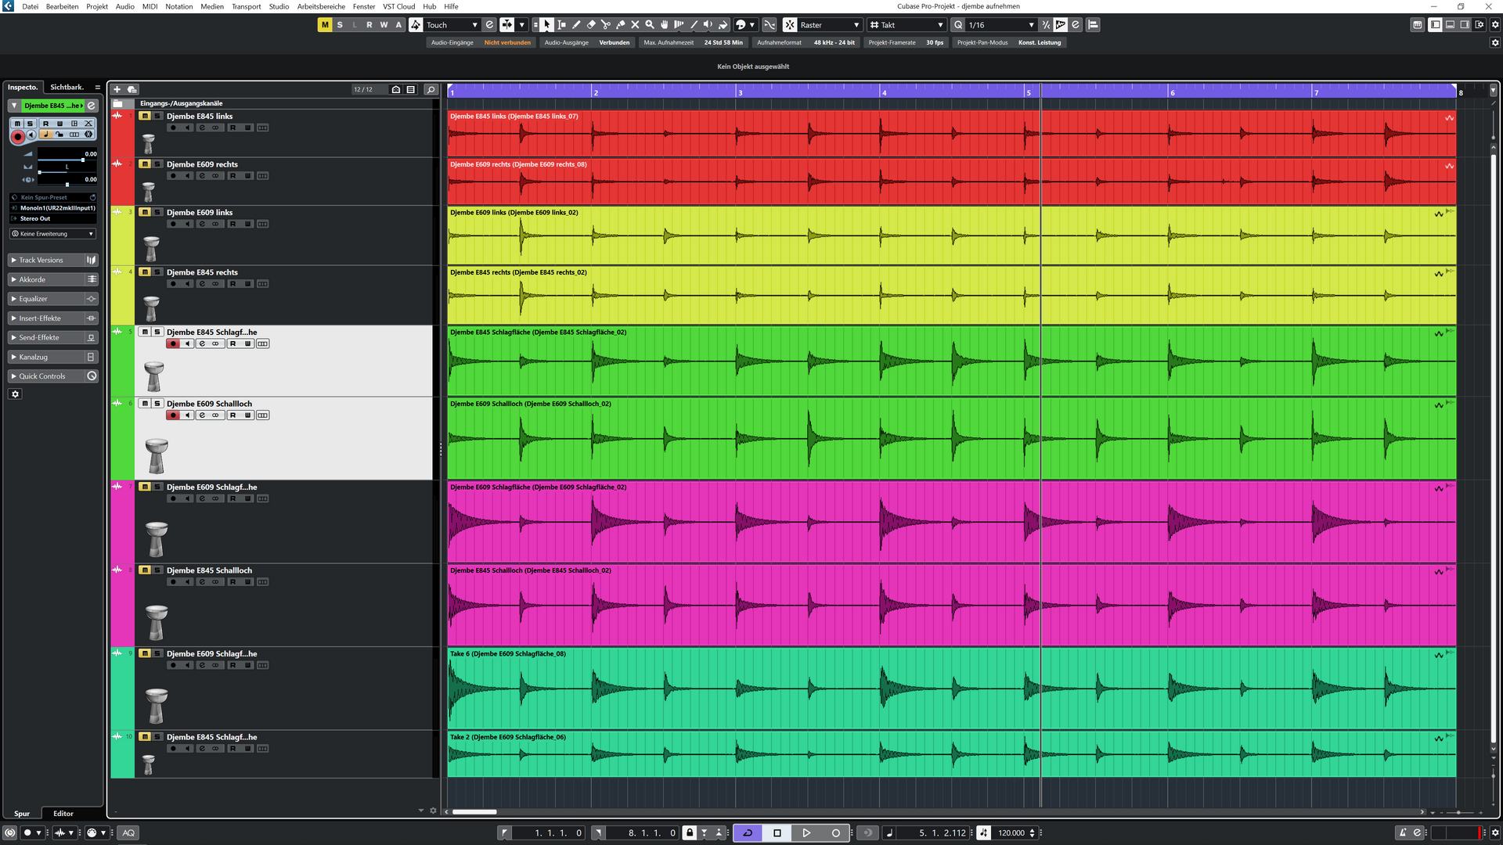Switch to the Sichtbark. tab
The image size is (1503, 845).
pyautogui.click(x=67, y=88)
